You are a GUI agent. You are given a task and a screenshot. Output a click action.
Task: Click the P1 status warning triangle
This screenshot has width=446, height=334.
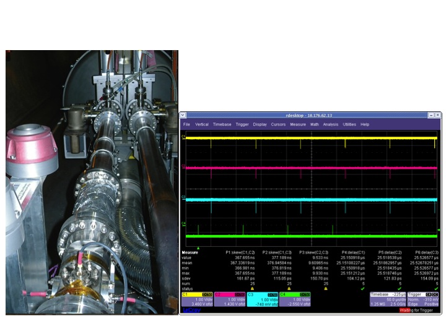pyautogui.click(x=252, y=289)
